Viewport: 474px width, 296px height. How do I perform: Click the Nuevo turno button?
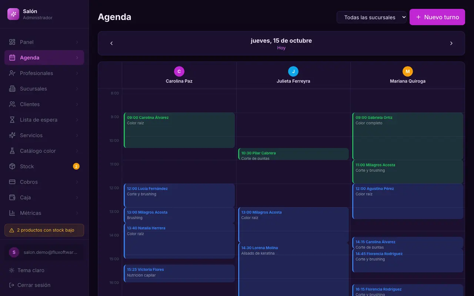click(x=437, y=17)
